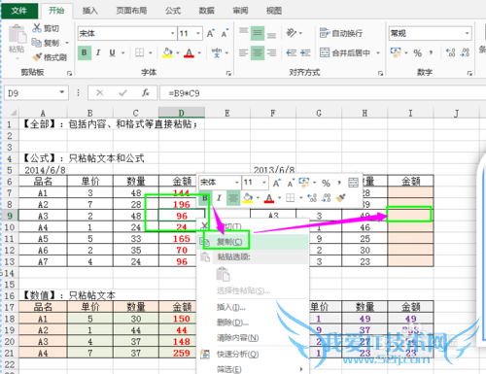Switch to the 审阅 tab
486x374 pixels.
point(240,11)
